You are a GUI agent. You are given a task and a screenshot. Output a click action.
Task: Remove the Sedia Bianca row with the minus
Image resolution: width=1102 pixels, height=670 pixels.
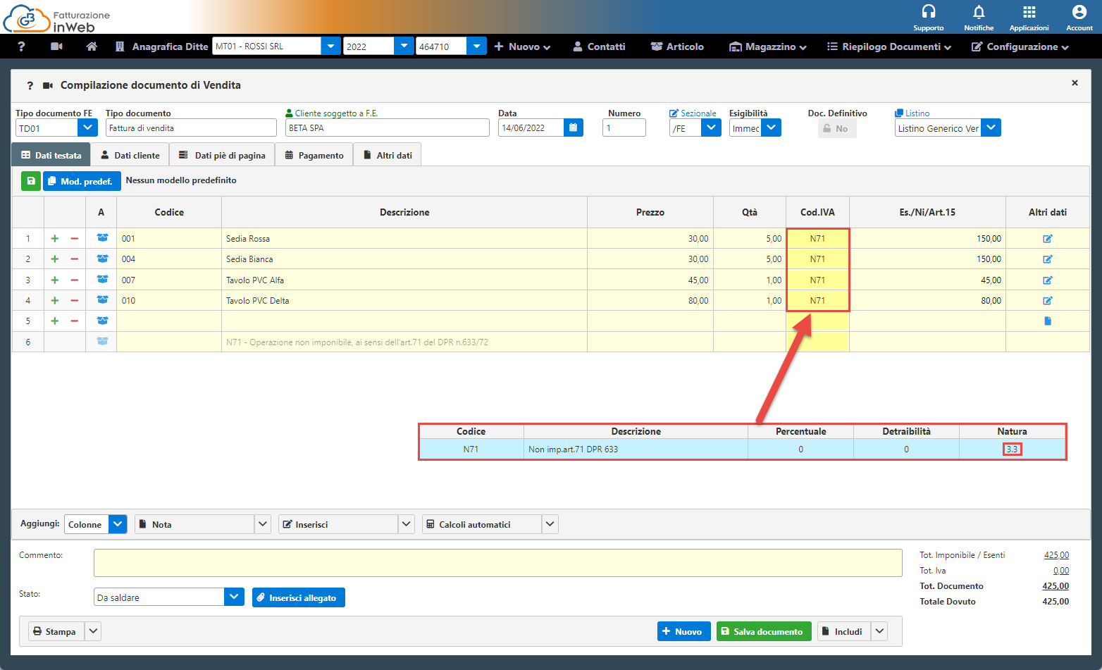tap(74, 259)
